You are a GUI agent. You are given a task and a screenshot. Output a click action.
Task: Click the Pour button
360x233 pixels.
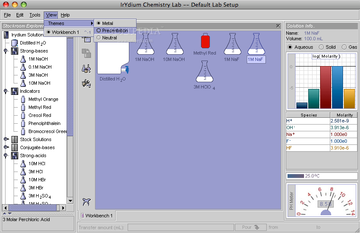(x=251, y=227)
